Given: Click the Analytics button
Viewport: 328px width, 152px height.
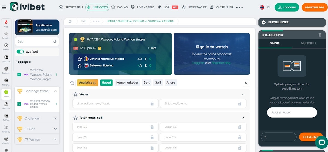Looking at the screenshot, I should pos(87,83).
